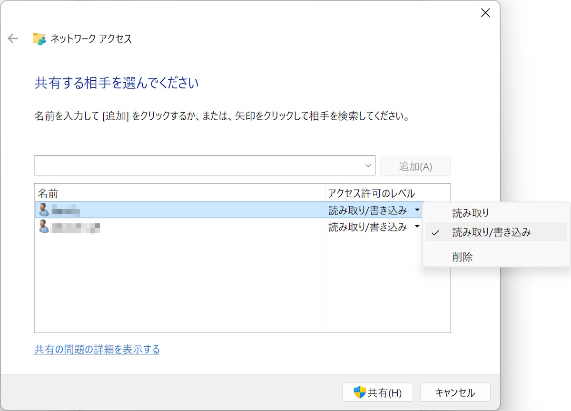The height and width of the screenshot is (411, 571).
Task: Click the disabled 追加(A) button
Action: coord(415,165)
